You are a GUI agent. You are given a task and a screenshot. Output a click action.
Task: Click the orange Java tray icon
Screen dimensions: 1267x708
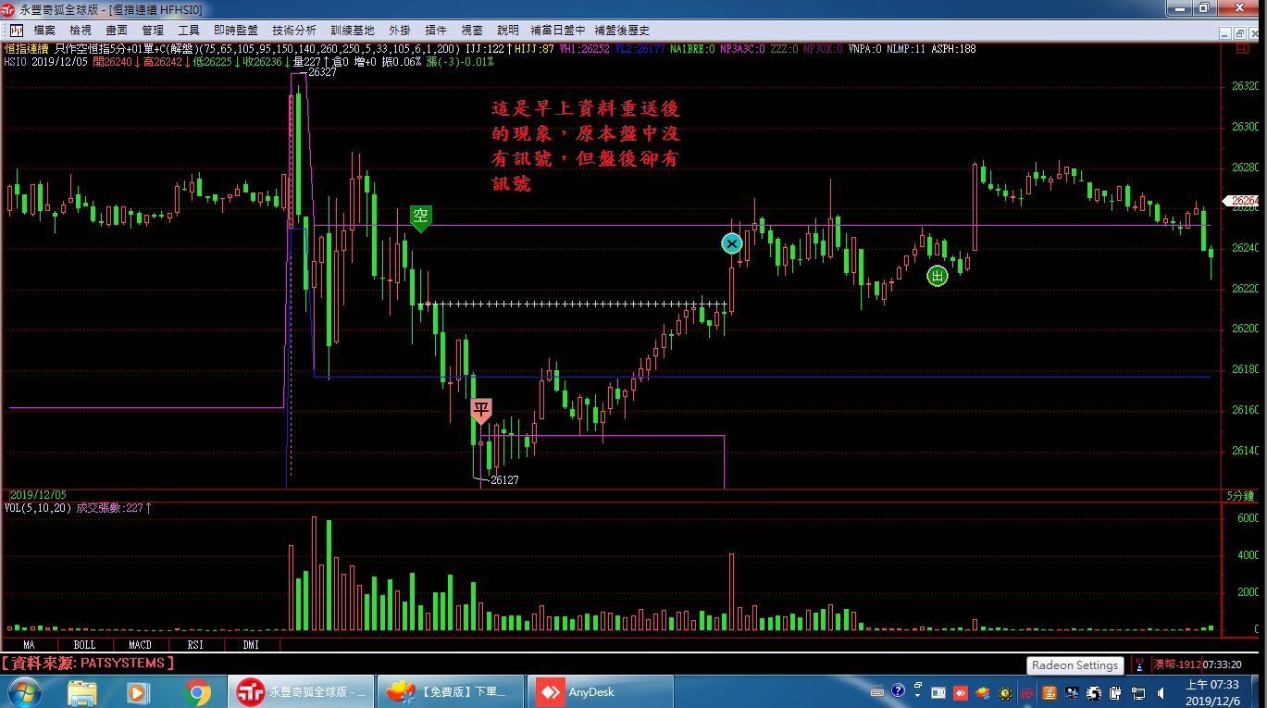coord(1050,691)
